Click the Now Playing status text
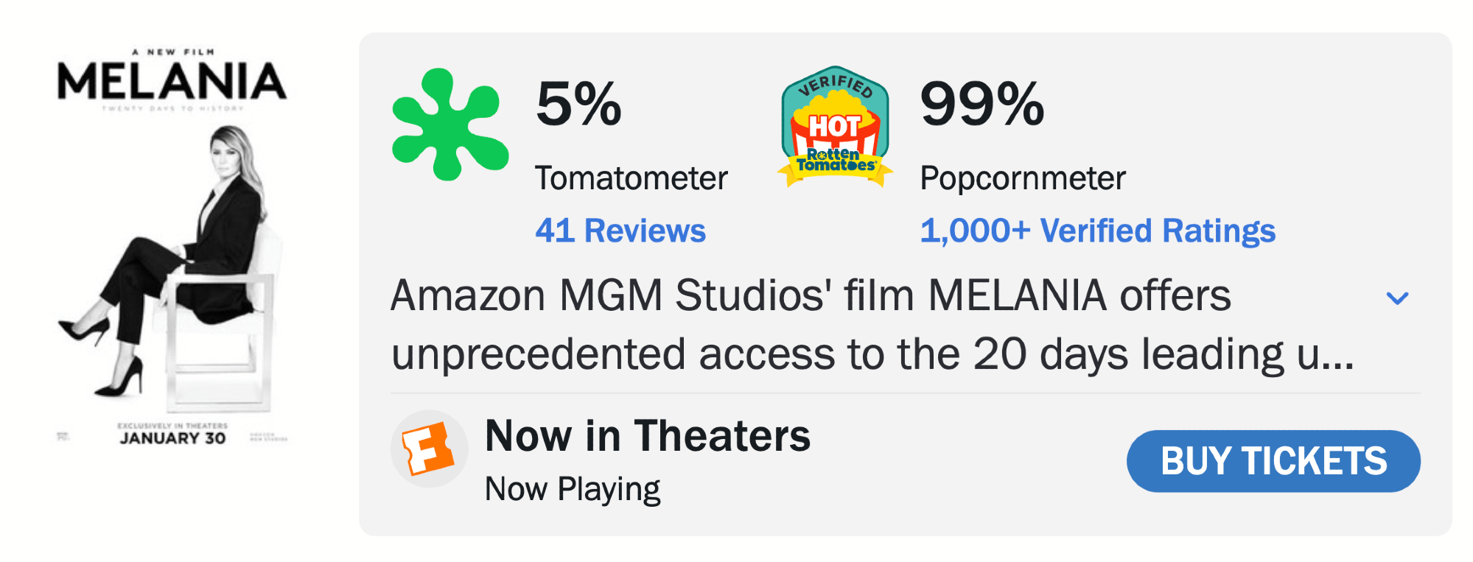The height and width of the screenshot is (562, 1473). pyautogui.click(x=573, y=489)
